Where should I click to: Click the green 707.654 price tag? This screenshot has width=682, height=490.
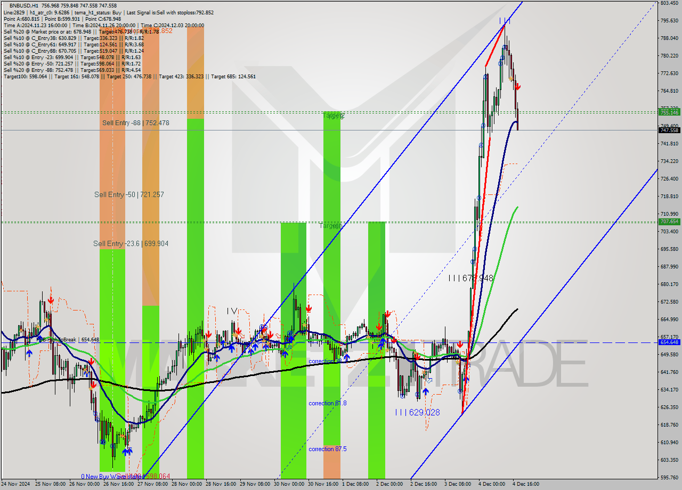coord(670,222)
